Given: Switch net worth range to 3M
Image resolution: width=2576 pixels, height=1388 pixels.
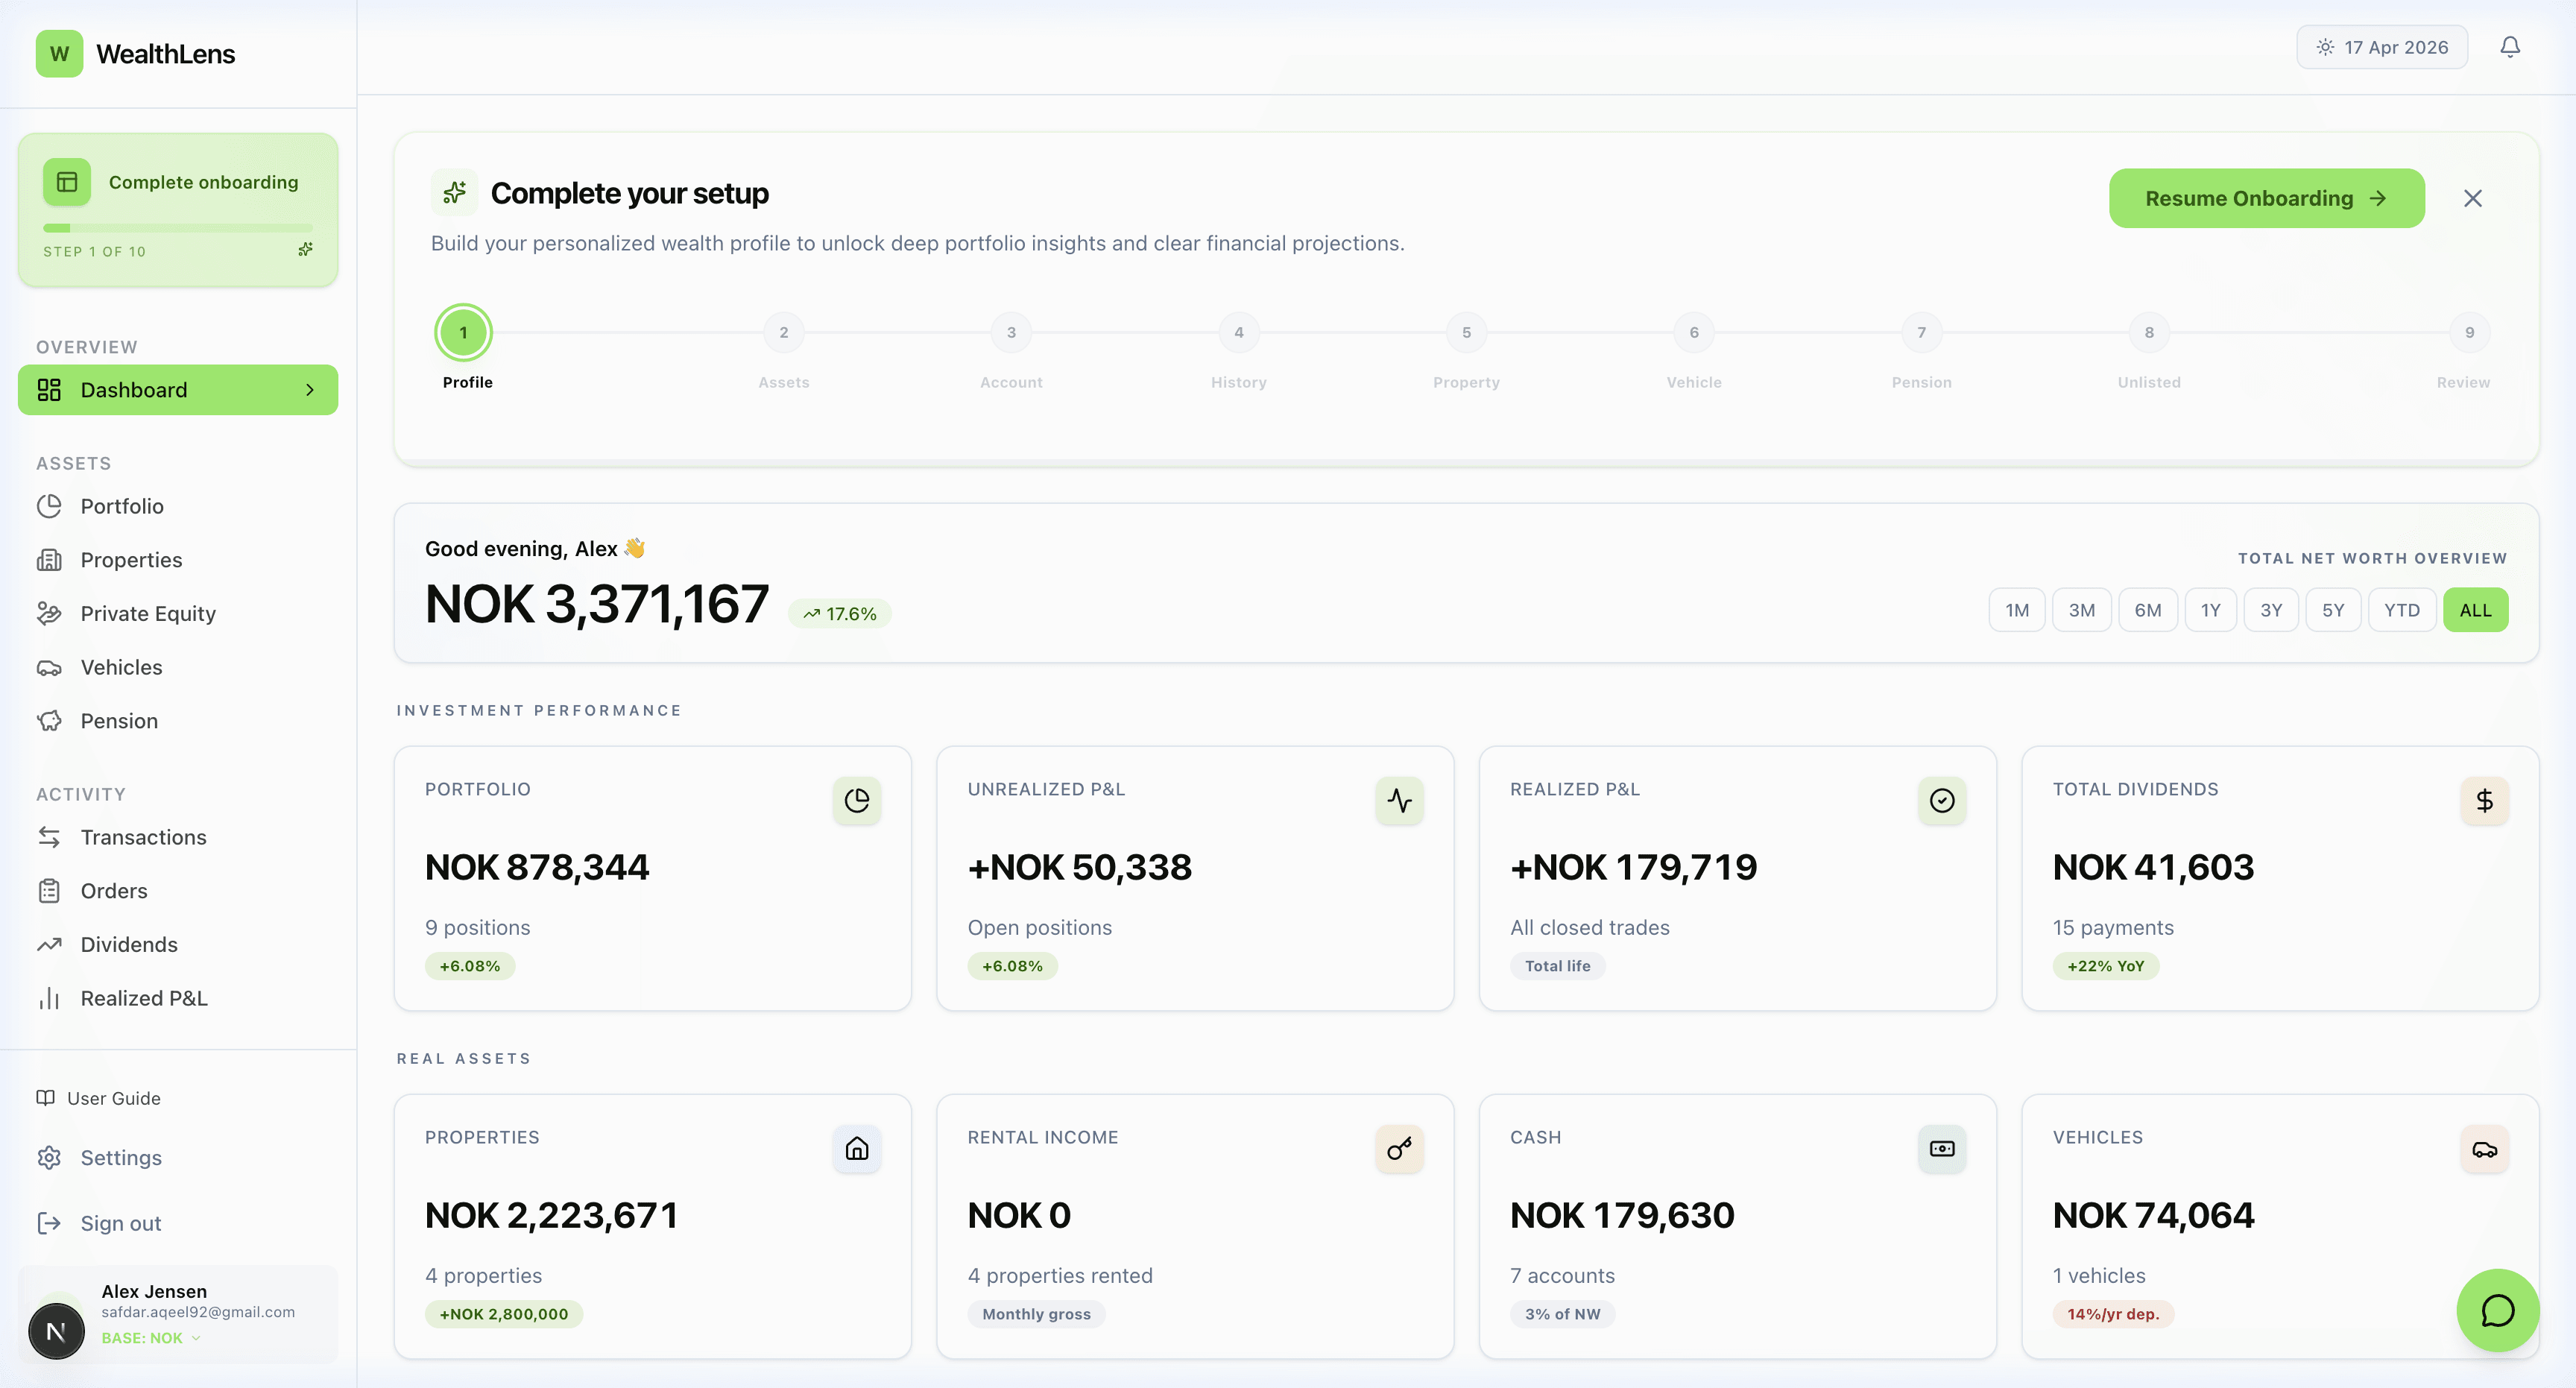Looking at the screenshot, I should 2083,609.
